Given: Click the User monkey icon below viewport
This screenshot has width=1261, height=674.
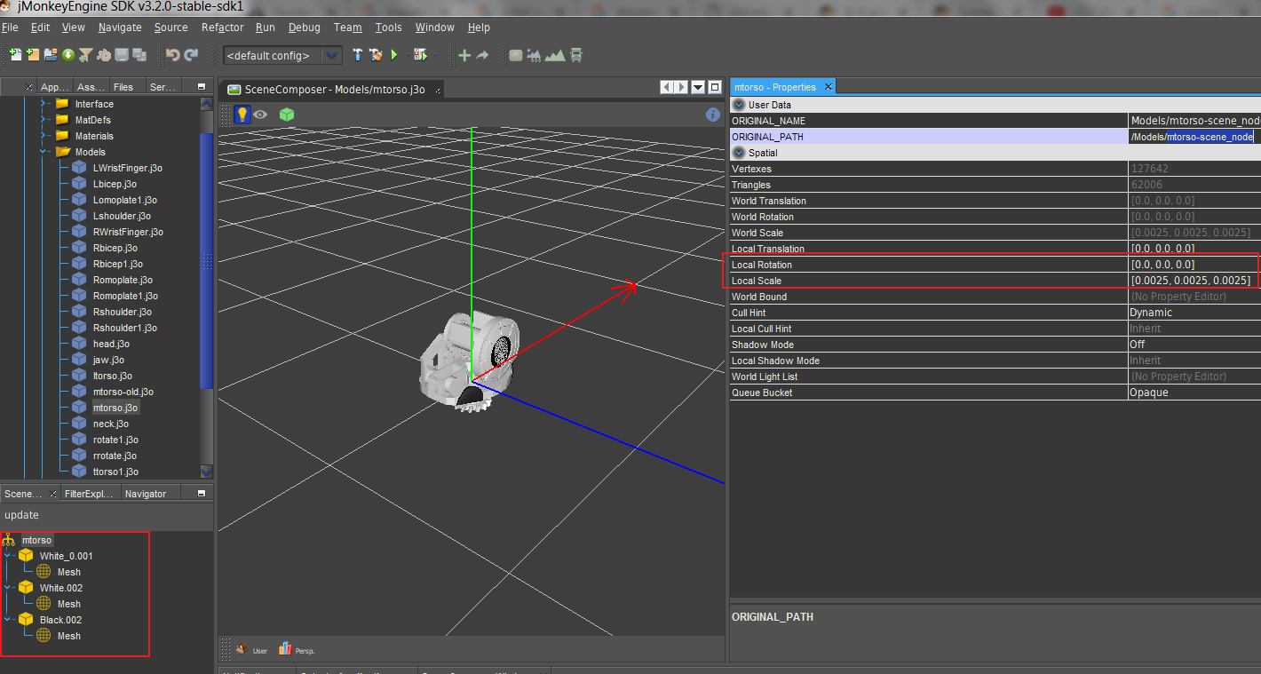Looking at the screenshot, I should click(x=242, y=649).
